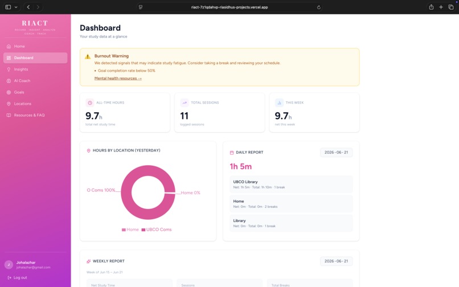Click the AI Coach icon
This screenshot has height=287, width=459.
click(x=9, y=81)
